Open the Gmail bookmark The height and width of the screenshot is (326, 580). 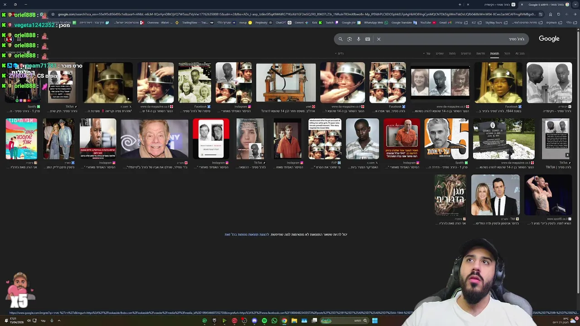click(446, 23)
